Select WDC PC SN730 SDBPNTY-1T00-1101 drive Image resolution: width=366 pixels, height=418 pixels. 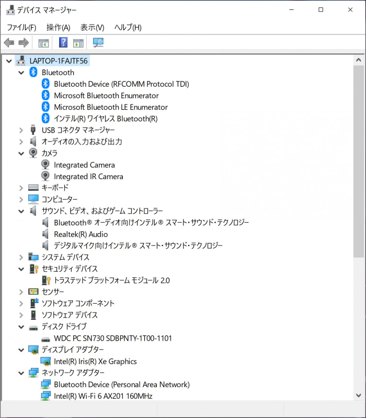pos(113,338)
